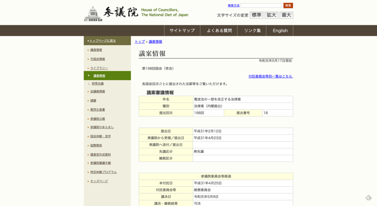The height and width of the screenshot is (206, 377).
Task: Set text size to 拡大
Action: click(x=271, y=15)
